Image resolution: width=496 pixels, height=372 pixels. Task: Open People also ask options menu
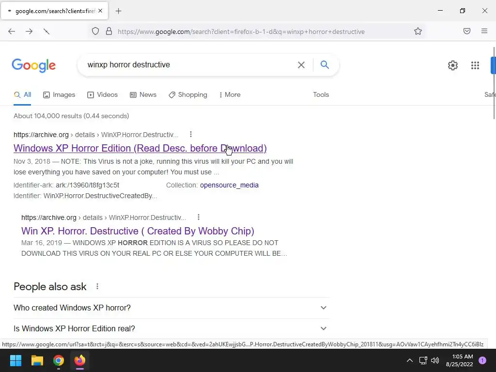pyautogui.click(x=97, y=286)
